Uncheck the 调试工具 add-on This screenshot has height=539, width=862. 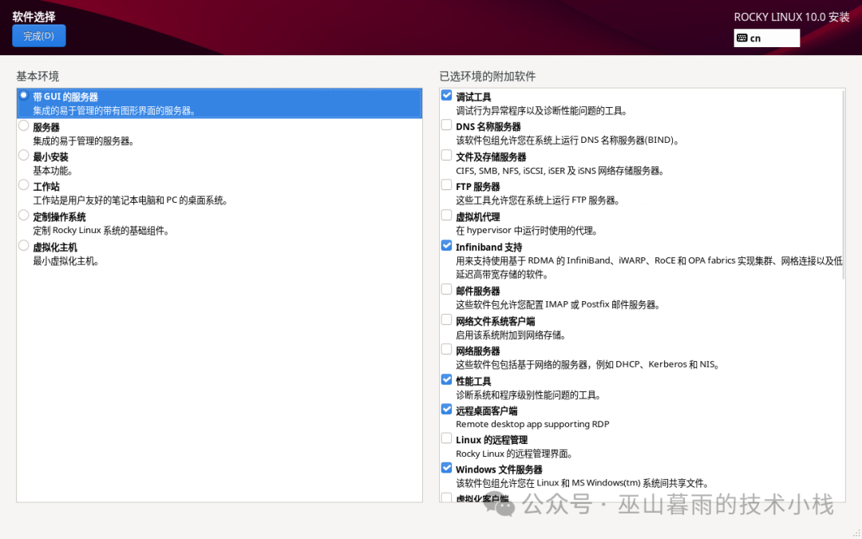(x=446, y=94)
